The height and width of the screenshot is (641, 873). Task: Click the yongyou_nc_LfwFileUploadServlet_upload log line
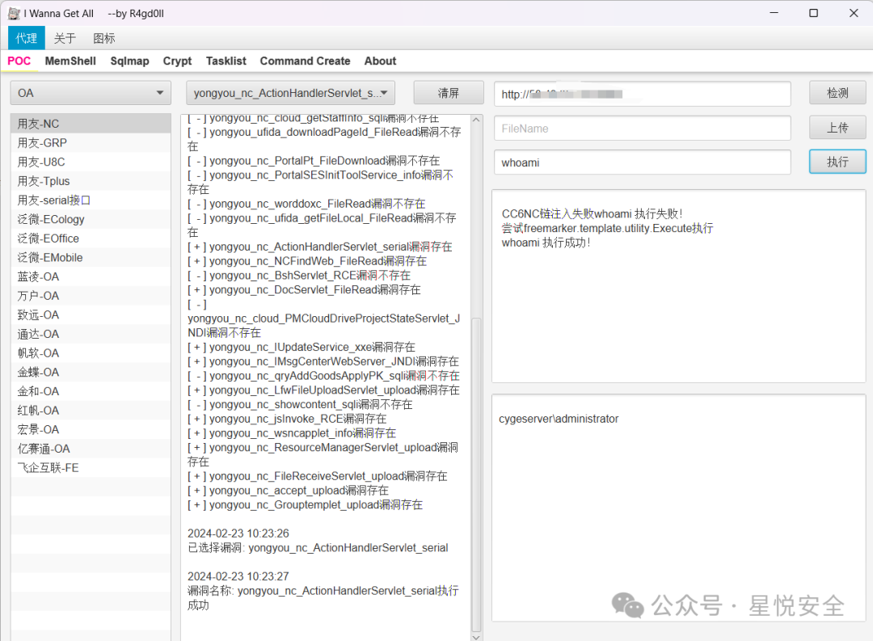coord(323,390)
